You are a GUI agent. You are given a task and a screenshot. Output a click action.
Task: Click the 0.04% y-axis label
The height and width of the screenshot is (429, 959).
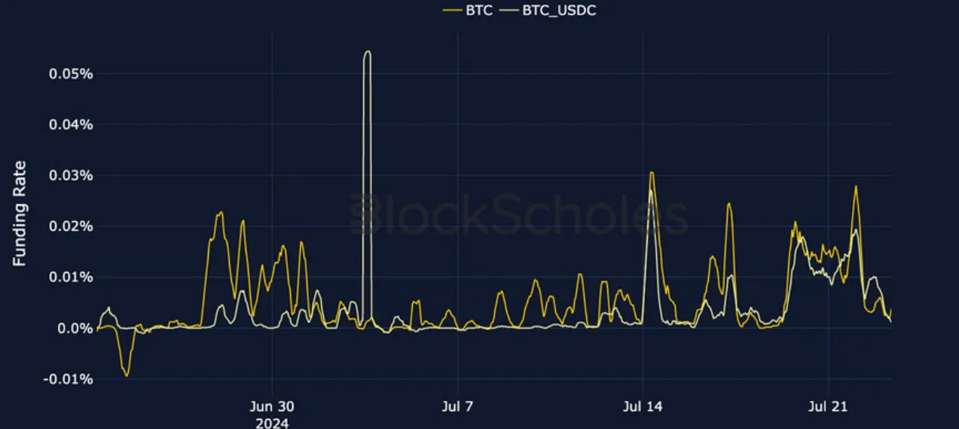(x=71, y=124)
